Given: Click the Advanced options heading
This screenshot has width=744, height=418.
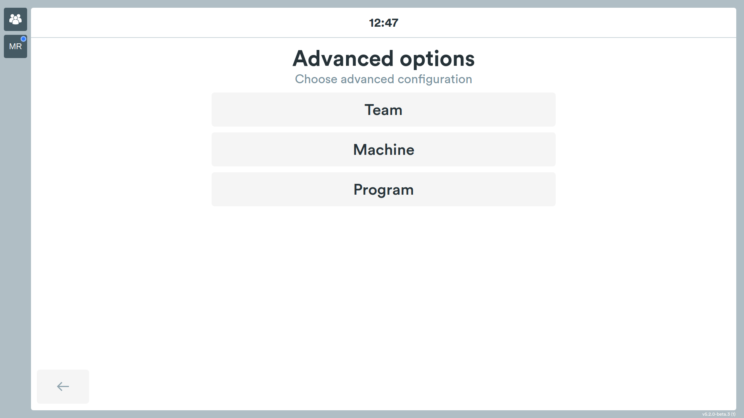Looking at the screenshot, I should [x=384, y=58].
